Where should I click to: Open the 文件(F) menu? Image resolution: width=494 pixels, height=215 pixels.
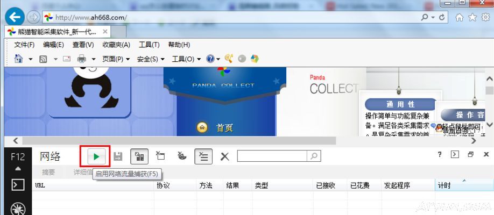24,45
